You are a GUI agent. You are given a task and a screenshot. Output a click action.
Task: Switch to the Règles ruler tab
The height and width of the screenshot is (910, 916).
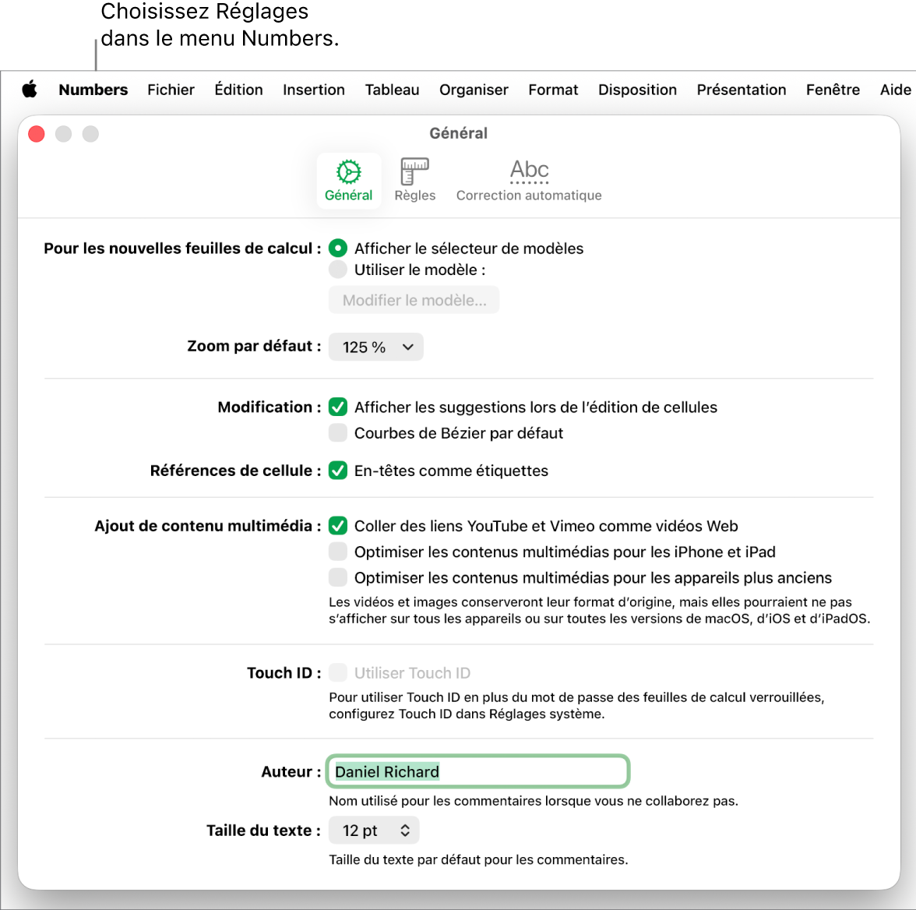click(414, 181)
